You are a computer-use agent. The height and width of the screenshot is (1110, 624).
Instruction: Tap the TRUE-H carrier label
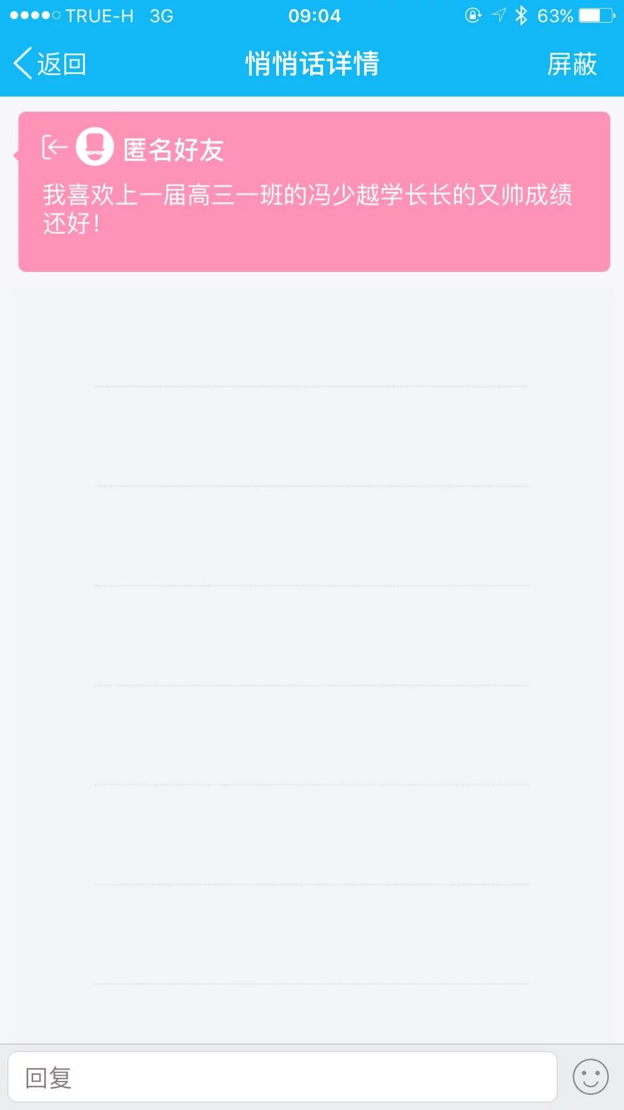pyautogui.click(x=99, y=16)
